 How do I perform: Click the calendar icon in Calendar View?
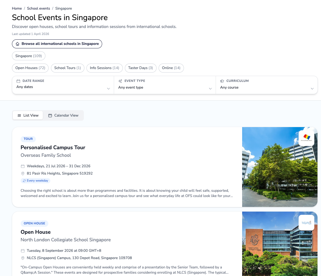pyautogui.click(x=50, y=115)
